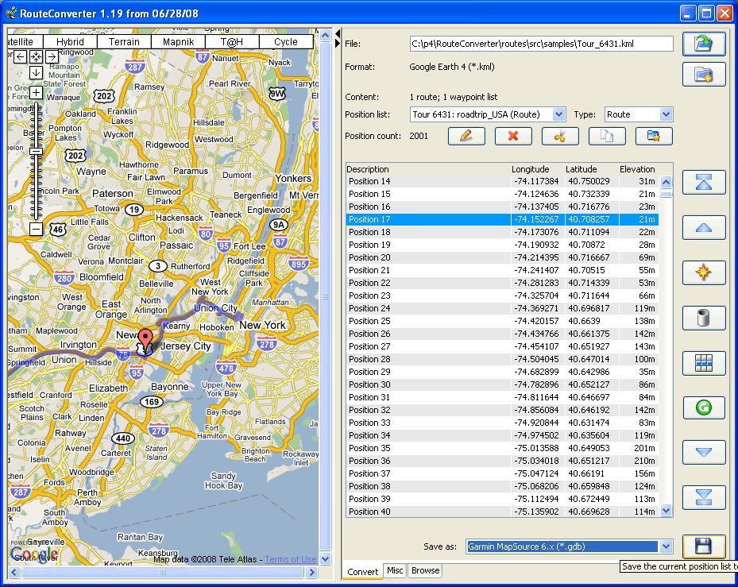
Task: Click the map zoom slider handle
Action: click(37, 150)
